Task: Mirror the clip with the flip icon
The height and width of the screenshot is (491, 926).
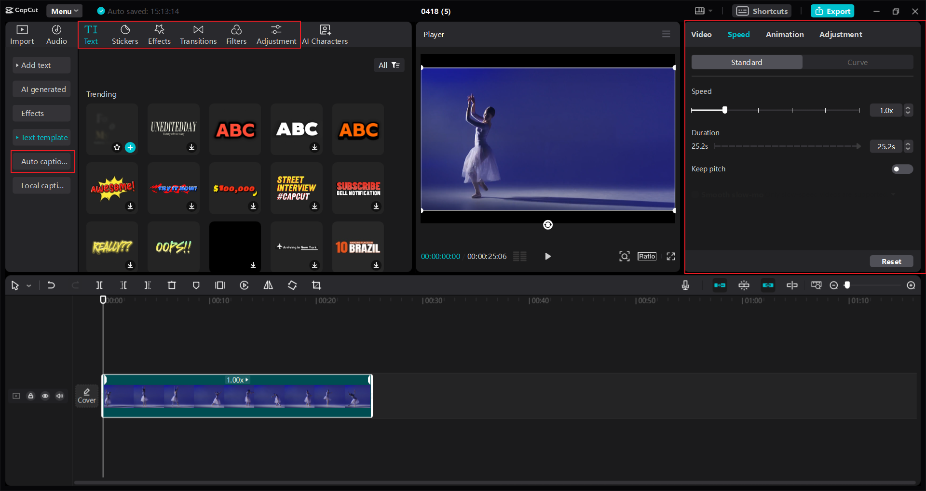Action: [x=268, y=285]
